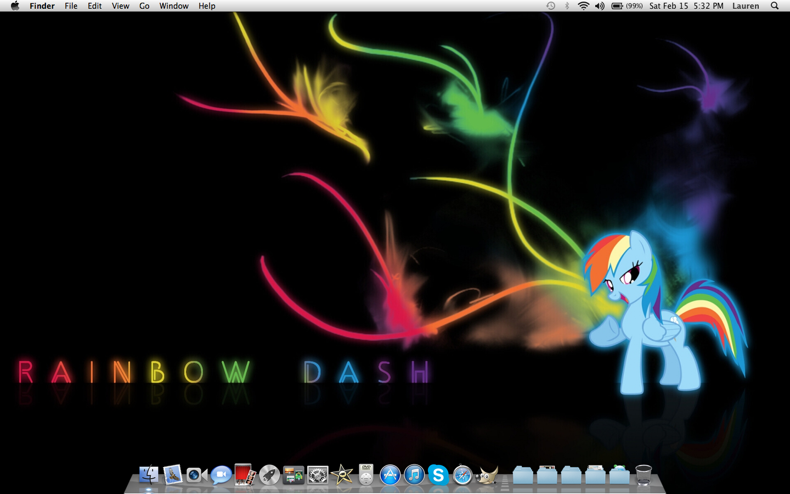Open the File menu

click(x=71, y=6)
